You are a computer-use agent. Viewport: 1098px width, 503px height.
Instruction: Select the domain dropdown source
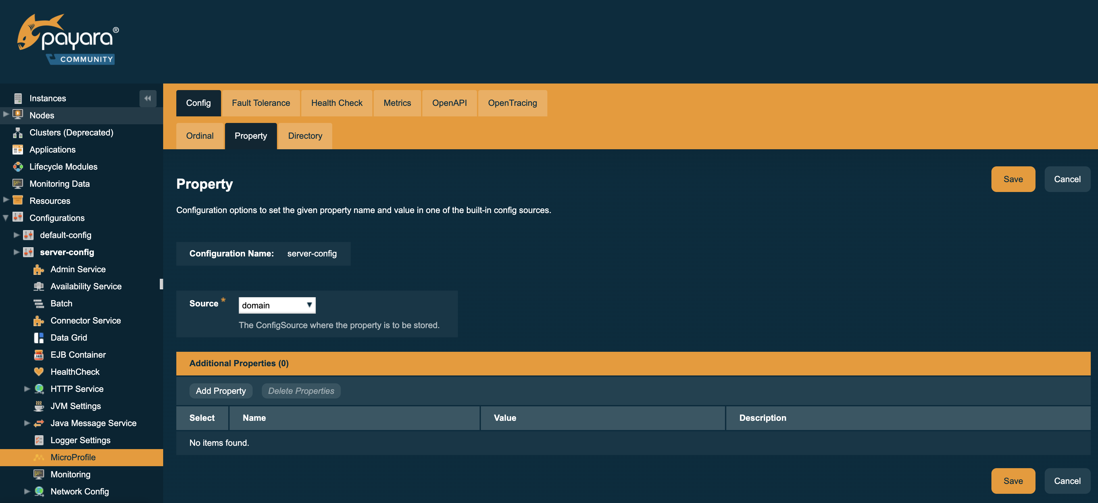coord(276,304)
